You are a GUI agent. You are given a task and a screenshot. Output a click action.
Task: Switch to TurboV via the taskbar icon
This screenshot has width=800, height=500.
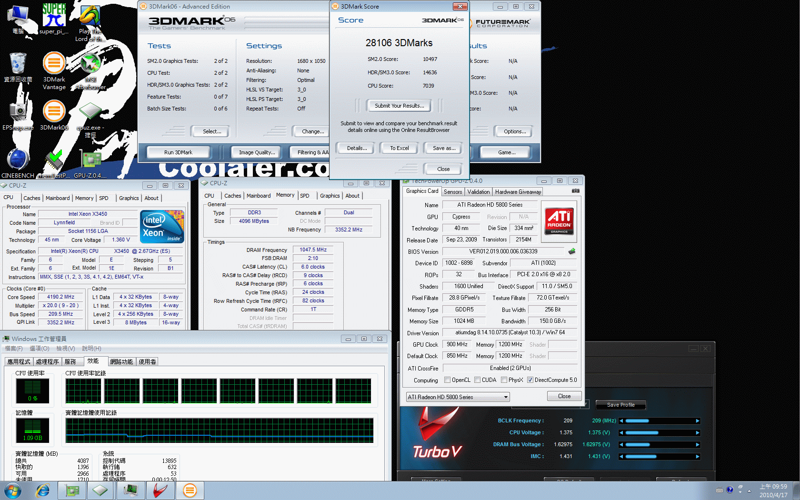160,490
